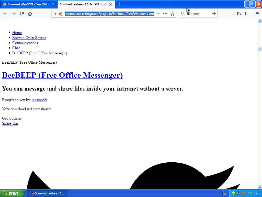Close the Download - BeeBEEP tab

53,4
